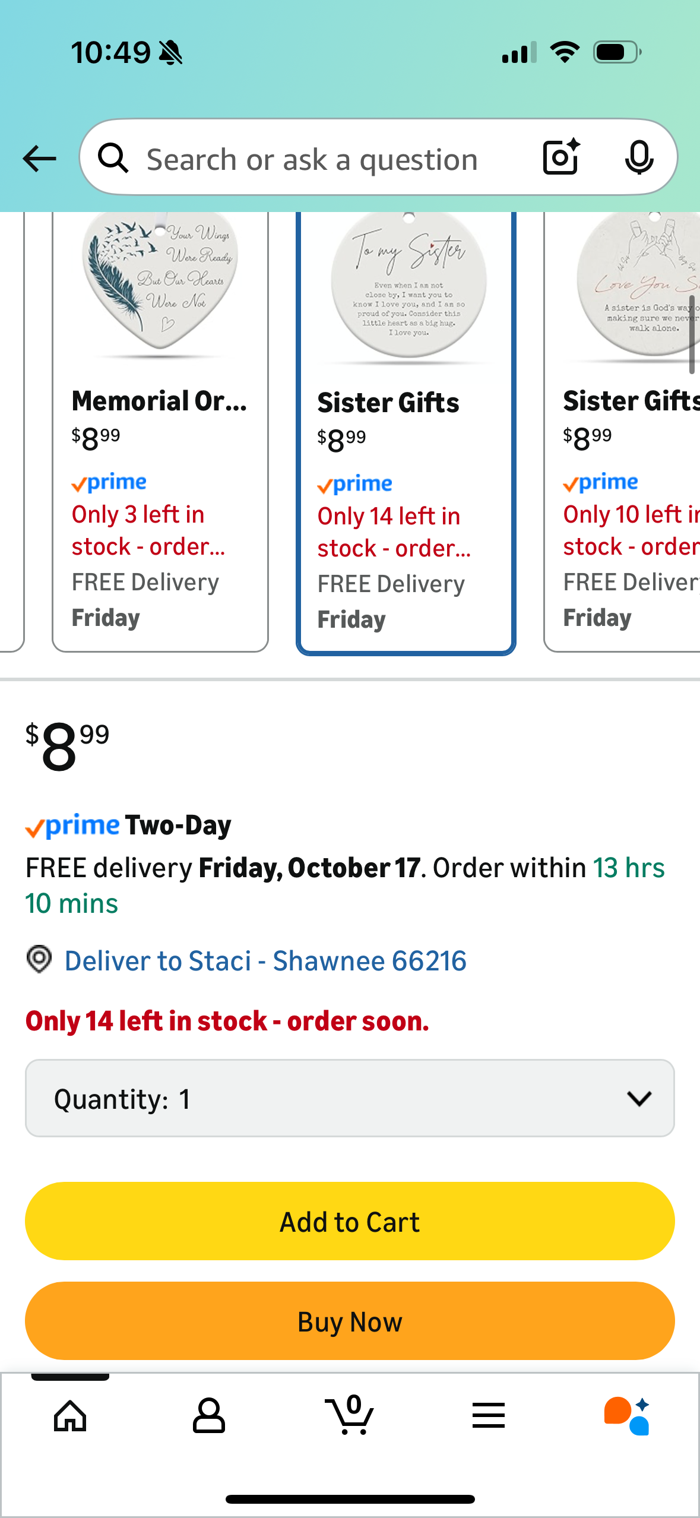Click the Buy Now button
The image size is (700, 1518).
click(x=350, y=1321)
